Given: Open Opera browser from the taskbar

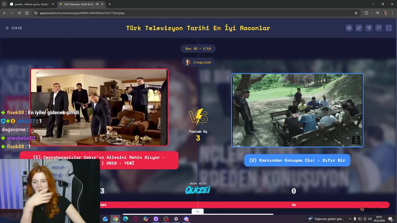Looking at the screenshot, I should (x=136, y=219).
